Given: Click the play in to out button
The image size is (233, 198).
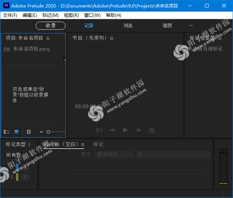Looking at the screenshot, I should click(99, 130).
